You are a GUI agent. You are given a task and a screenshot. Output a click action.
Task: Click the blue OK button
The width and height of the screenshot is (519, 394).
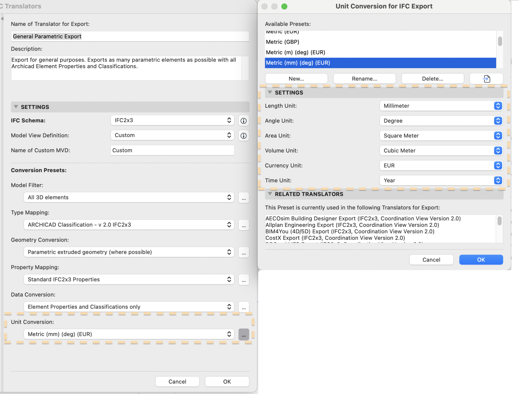[x=481, y=260]
